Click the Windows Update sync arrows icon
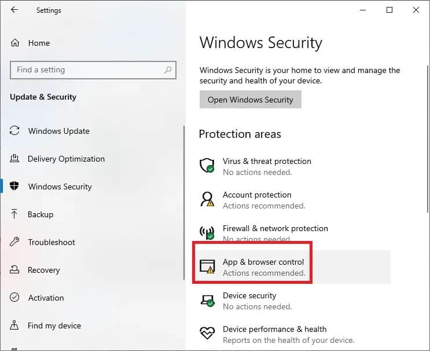430x351 pixels. pyautogui.click(x=14, y=131)
